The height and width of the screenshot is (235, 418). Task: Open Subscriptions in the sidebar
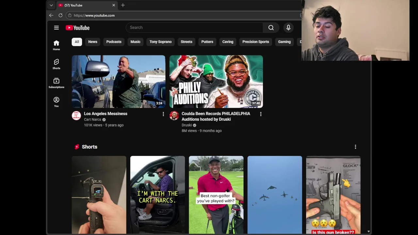56,83
